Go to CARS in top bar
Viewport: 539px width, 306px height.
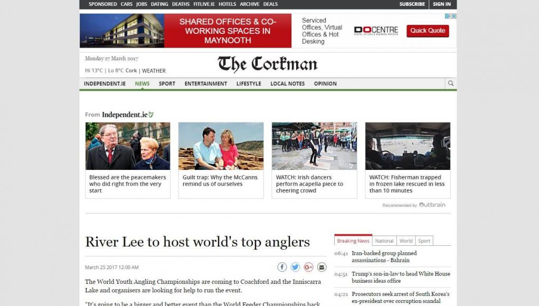(127, 4)
